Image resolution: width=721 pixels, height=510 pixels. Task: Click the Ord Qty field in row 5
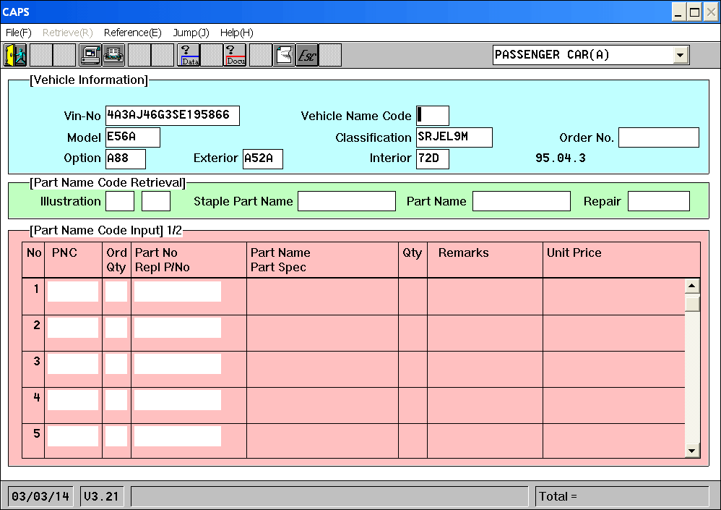point(116,436)
